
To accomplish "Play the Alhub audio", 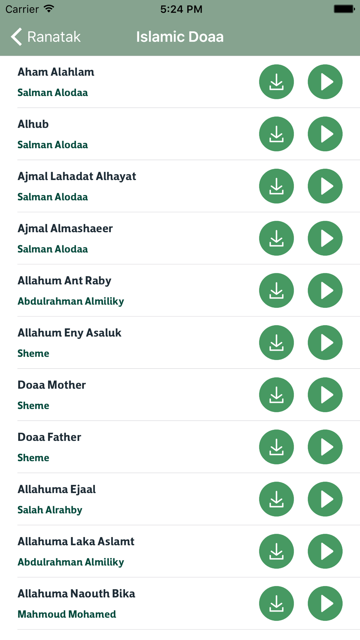I will pyautogui.click(x=325, y=134).
